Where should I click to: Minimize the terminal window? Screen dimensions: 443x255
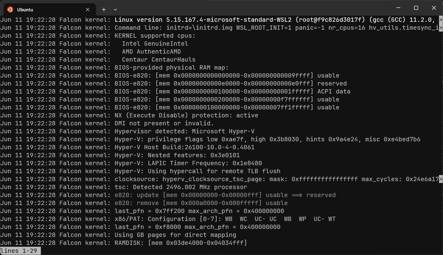[x=398, y=8]
